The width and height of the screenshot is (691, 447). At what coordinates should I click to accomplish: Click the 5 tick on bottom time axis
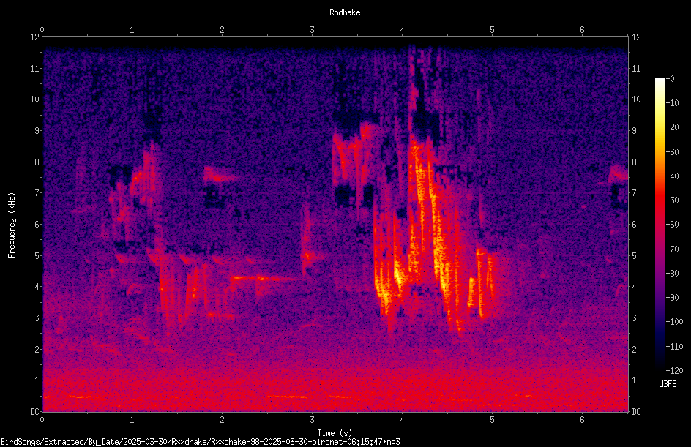492,420
